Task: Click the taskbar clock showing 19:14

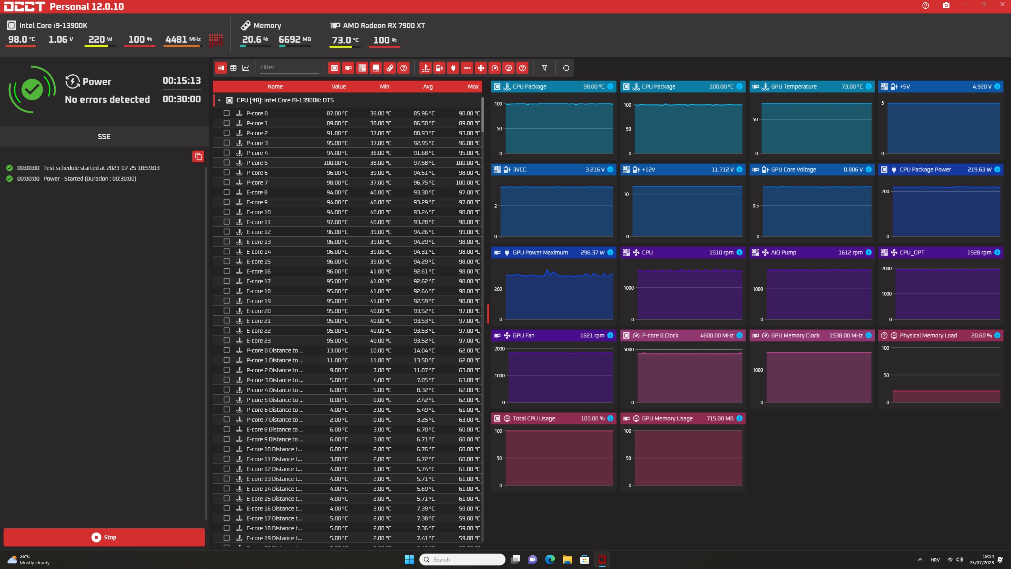Action: [981, 560]
